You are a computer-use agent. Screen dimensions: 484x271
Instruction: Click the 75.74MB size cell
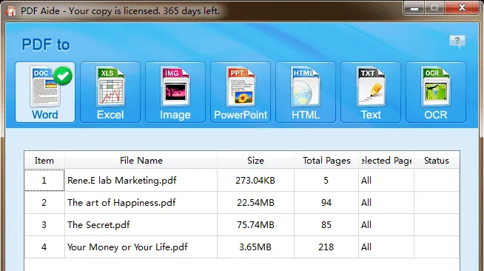coord(255,224)
